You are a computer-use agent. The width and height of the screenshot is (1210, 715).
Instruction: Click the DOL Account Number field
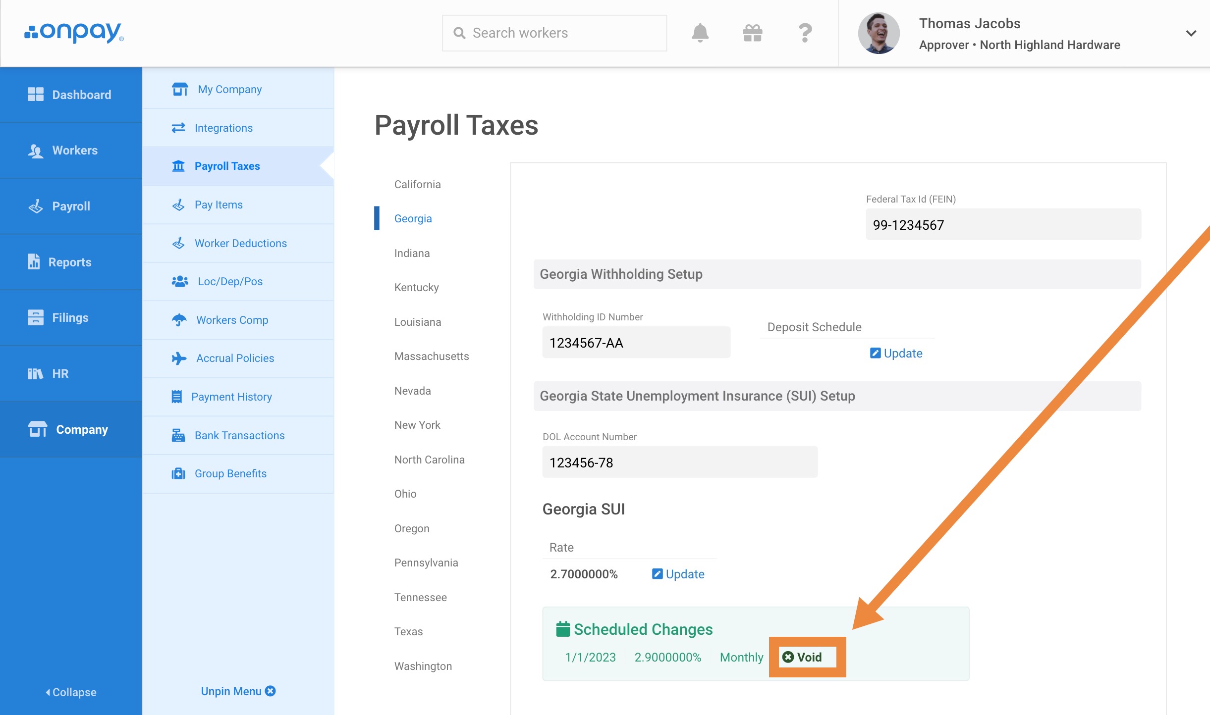tap(680, 462)
